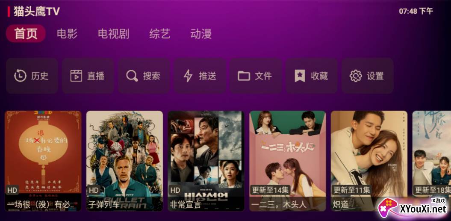Image resolution: width=451 pixels, height=221 pixels.
Task: Select the 推送 lightning bolt icon
Action: (188, 76)
